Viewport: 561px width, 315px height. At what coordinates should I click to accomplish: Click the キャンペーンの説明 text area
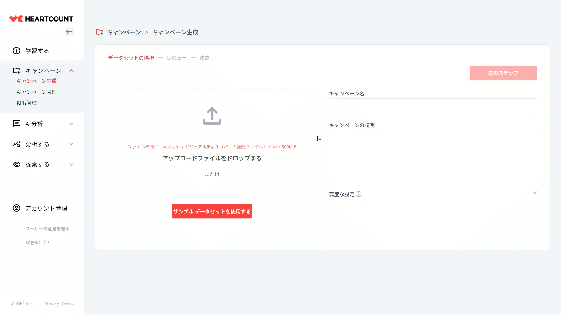(x=433, y=157)
